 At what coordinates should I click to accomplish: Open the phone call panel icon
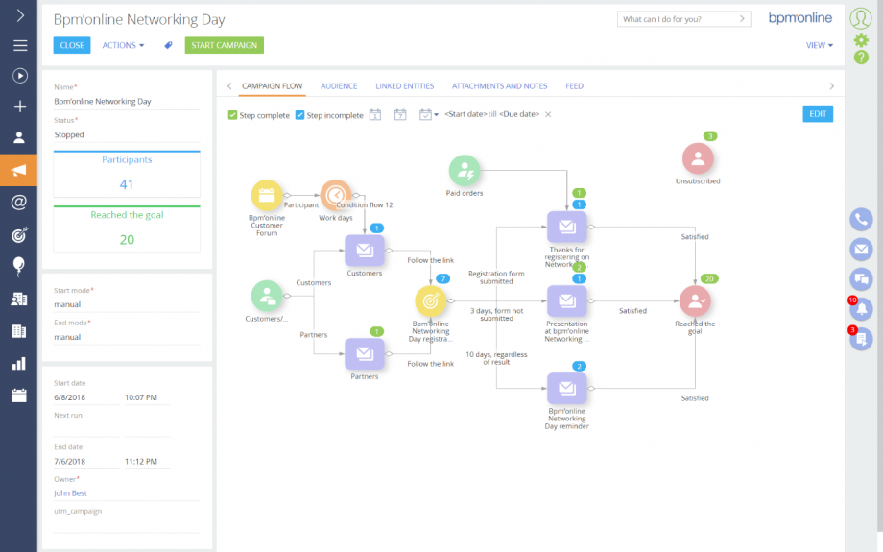click(x=861, y=220)
